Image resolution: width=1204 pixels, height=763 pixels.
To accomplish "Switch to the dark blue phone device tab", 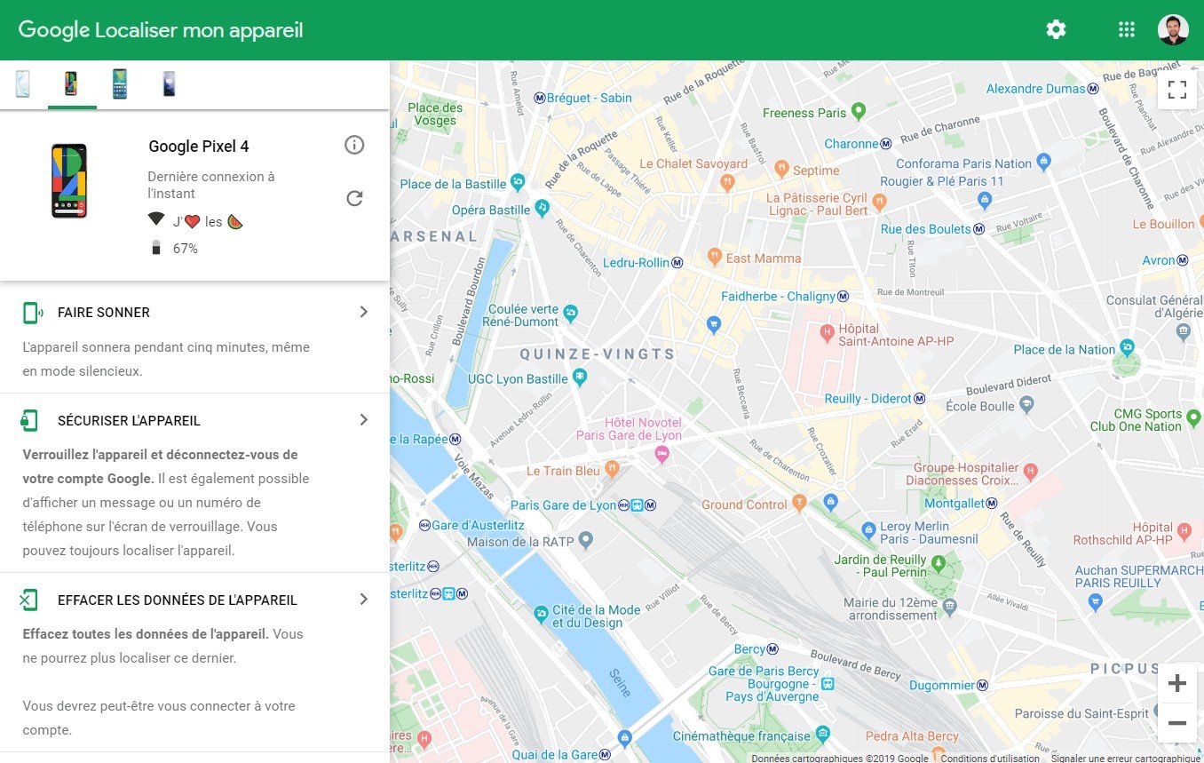I will [169, 83].
